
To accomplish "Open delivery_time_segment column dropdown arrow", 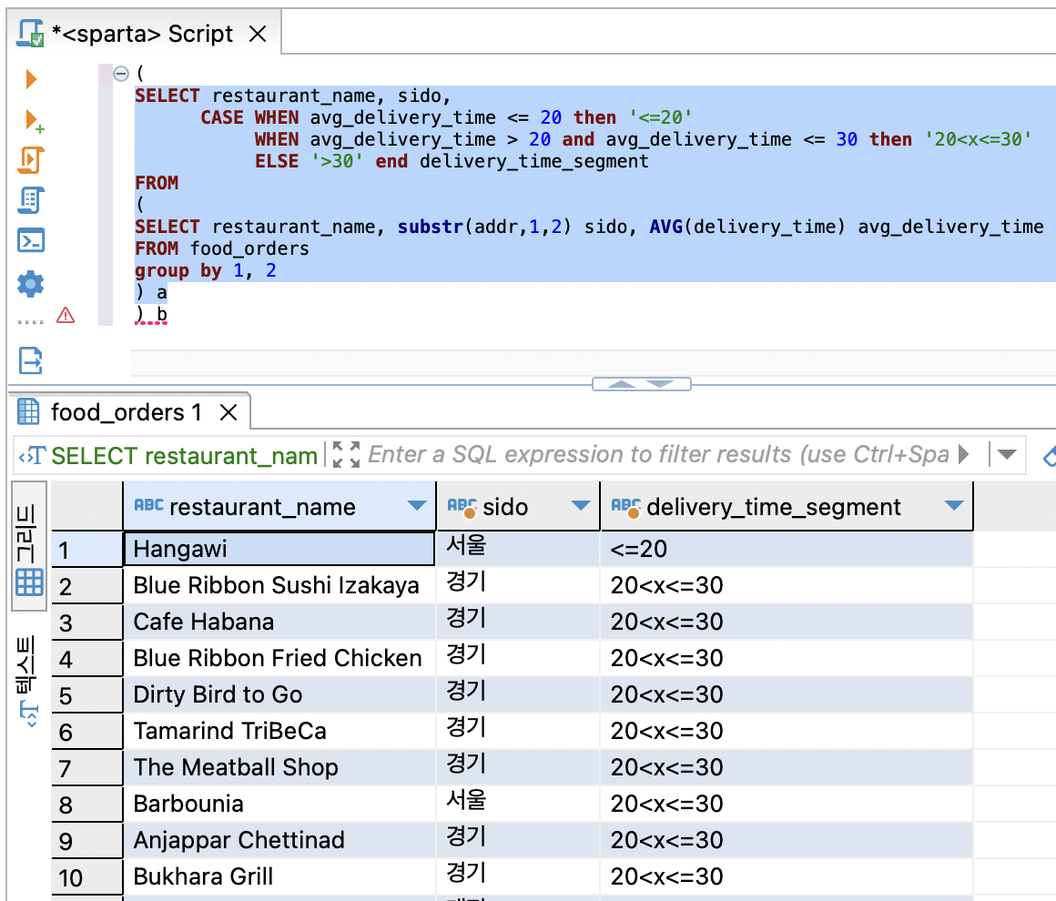I will [x=954, y=506].
